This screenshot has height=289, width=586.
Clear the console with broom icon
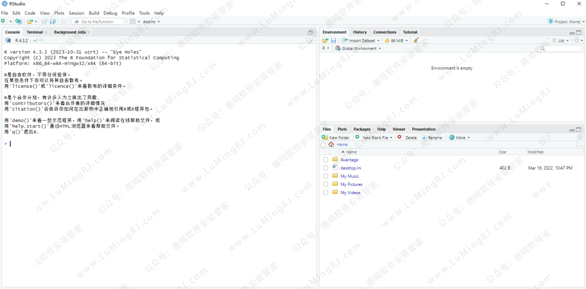310,40
